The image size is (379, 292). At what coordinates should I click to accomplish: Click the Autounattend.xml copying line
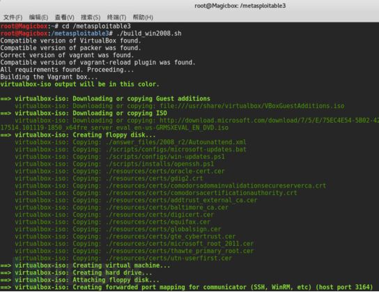[x=130, y=142]
